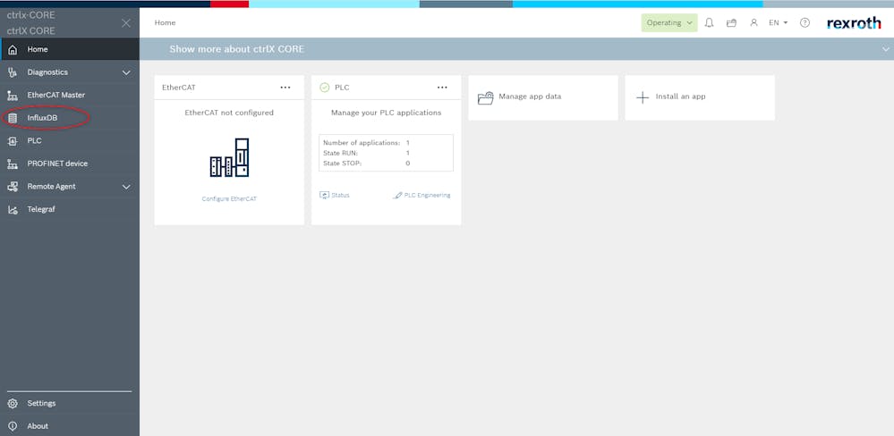Image resolution: width=894 pixels, height=436 pixels.
Task: Open notifications bell icon
Action: (710, 22)
